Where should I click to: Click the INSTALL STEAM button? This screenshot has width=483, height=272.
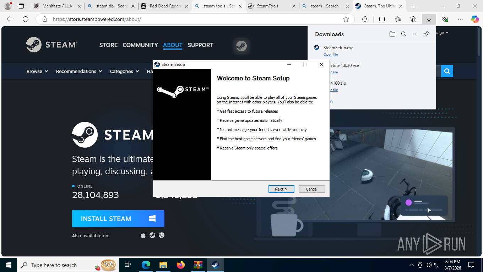(118, 219)
